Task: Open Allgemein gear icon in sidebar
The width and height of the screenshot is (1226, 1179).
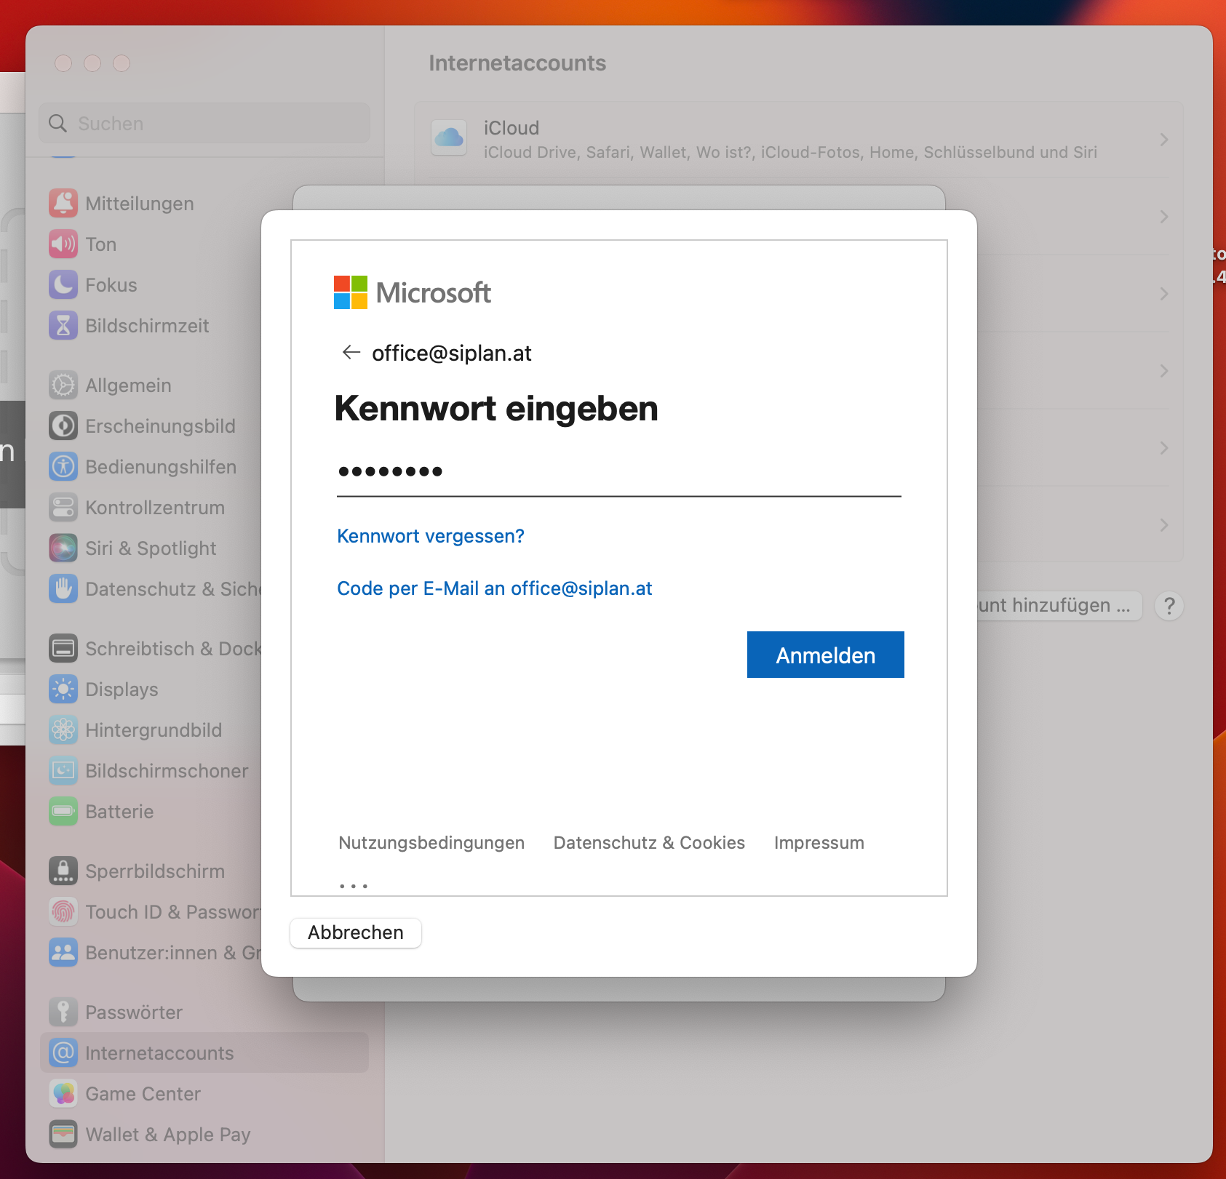Action: click(x=63, y=385)
